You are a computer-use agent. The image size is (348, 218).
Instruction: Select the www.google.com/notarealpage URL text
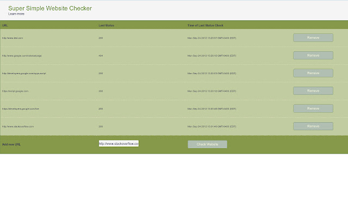pyautogui.click(x=22, y=56)
